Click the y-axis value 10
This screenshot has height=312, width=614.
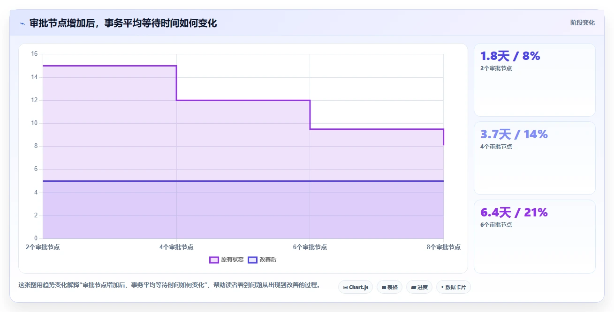pyautogui.click(x=34, y=123)
